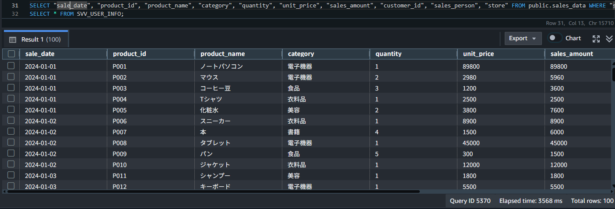Check the row checkbox for product P002
Image resolution: width=615 pixels, height=209 pixels.
tap(11, 77)
